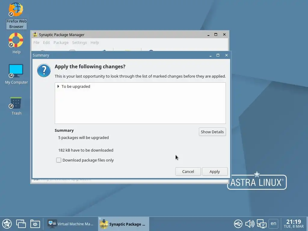Apply the marked changes
The width and height of the screenshot is (308, 231).
click(215, 171)
